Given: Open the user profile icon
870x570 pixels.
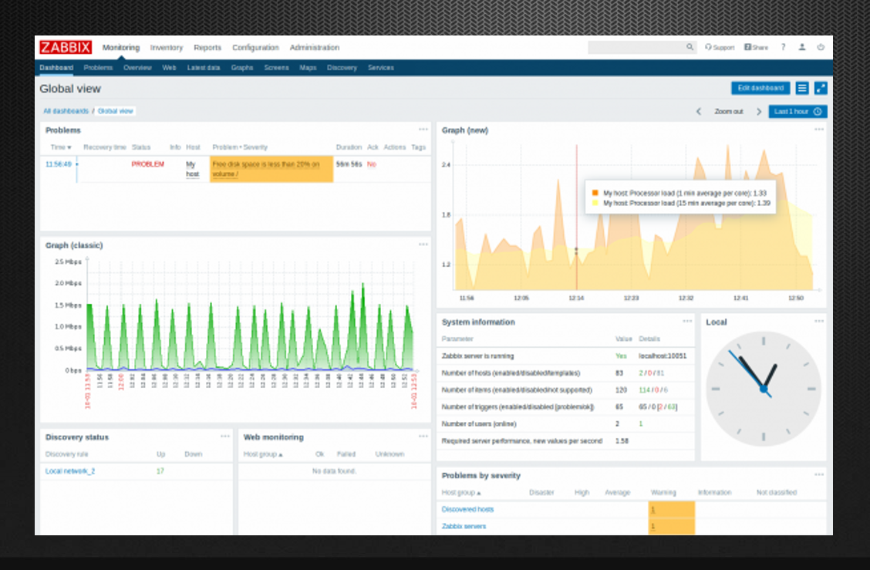Looking at the screenshot, I should [802, 48].
